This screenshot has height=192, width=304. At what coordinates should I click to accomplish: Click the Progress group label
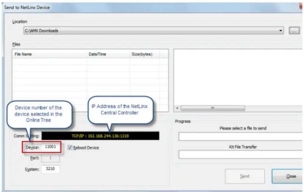coord(183,121)
